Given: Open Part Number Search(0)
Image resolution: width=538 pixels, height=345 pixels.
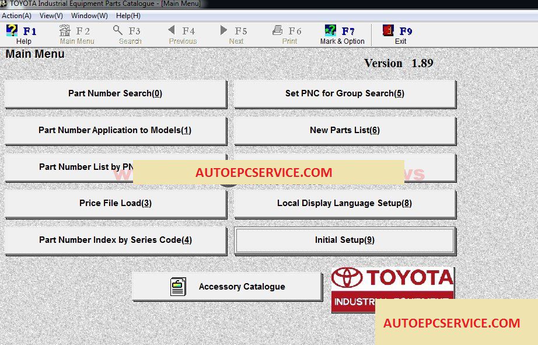Looking at the screenshot, I should click(x=116, y=94).
